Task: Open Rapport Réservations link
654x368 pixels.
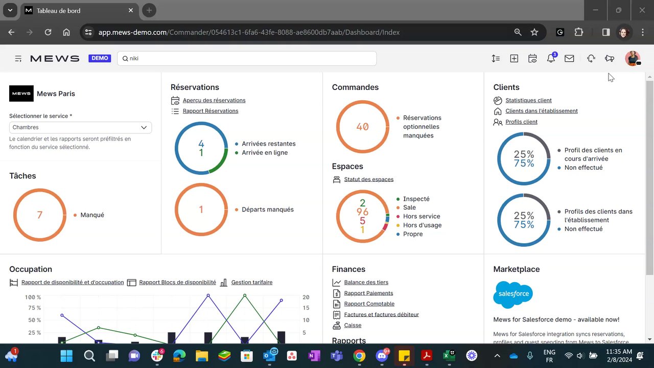Action: pos(211,111)
